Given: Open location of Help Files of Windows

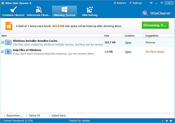Looking at the screenshot, I should pyautogui.click(x=128, y=52).
